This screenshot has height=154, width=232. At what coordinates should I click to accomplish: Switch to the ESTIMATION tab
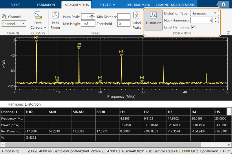(x=46, y=5)
